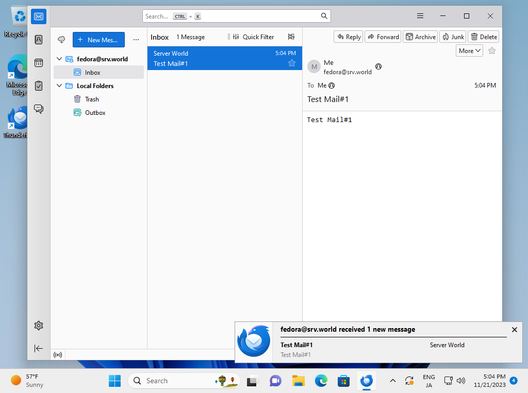
Task: Click the taskbar Search box
Action: point(184,381)
